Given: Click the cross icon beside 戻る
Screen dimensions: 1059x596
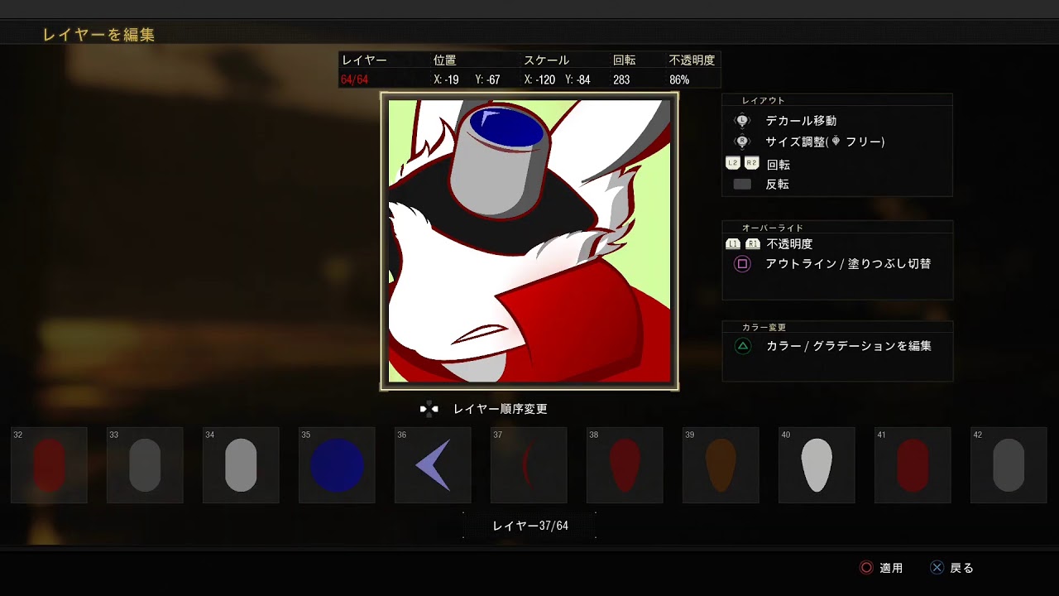Looking at the screenshot, I should pyautogui.click(x=937, y=568).
